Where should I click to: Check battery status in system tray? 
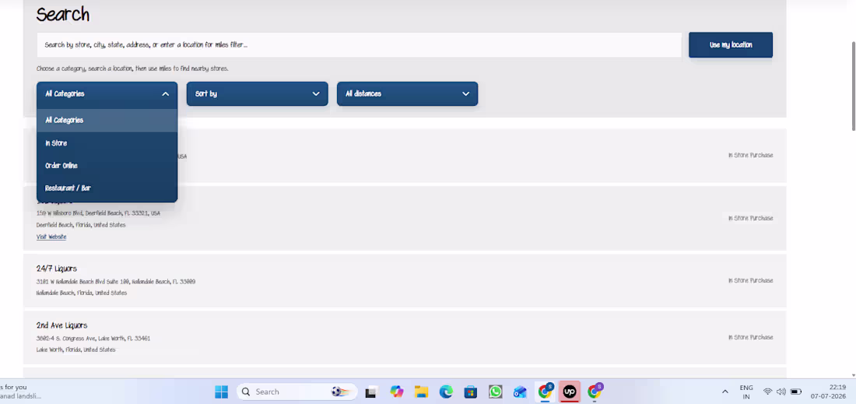(796, 392)
